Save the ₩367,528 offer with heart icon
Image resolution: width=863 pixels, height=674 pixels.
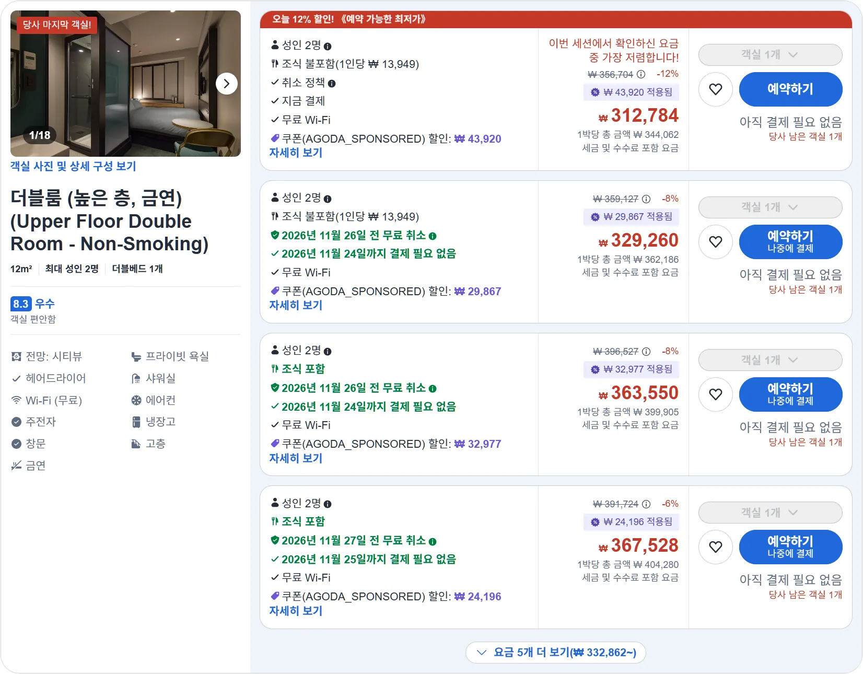coord(716,547)
